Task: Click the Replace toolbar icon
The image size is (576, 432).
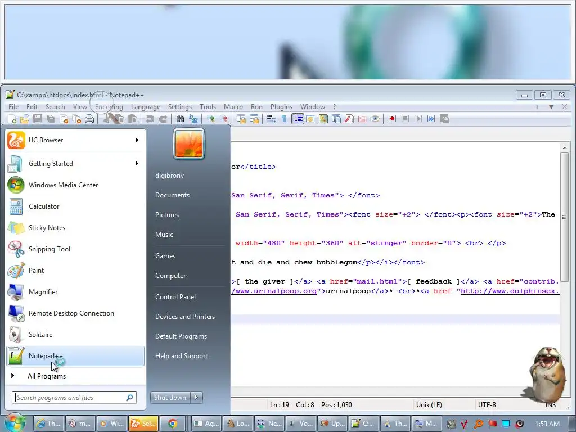Action: 193,119
